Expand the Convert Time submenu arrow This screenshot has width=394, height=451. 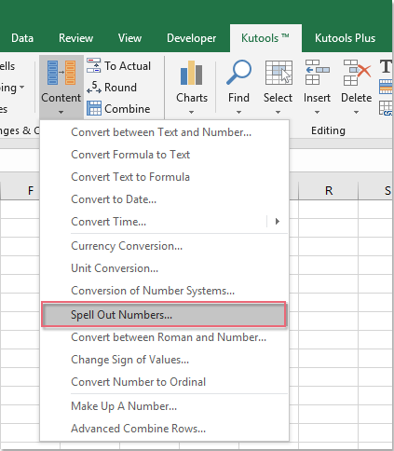278,222
